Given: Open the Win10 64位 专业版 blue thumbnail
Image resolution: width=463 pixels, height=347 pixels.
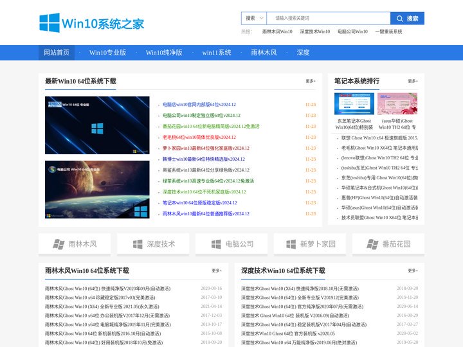Looking at the screenshot, I should (97, 125).
